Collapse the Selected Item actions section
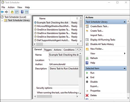This screenshot has height=102, width=130. pos(125,68)
